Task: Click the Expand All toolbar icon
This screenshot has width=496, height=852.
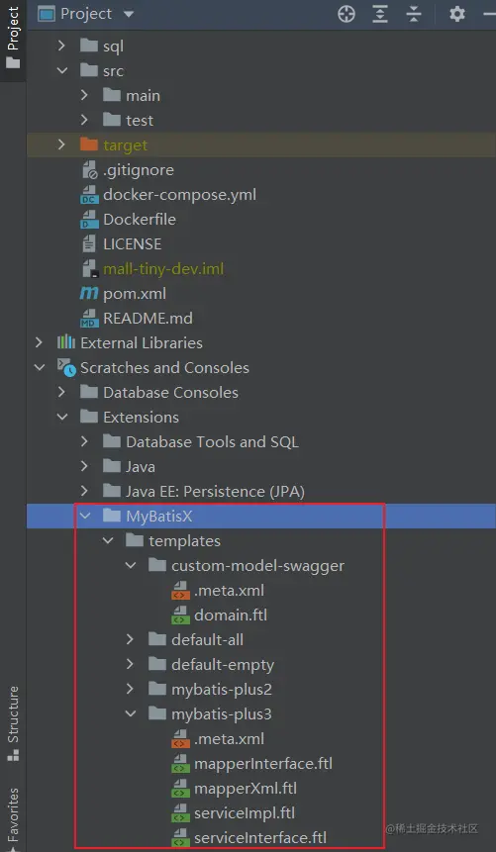Action: click(380, 14)
